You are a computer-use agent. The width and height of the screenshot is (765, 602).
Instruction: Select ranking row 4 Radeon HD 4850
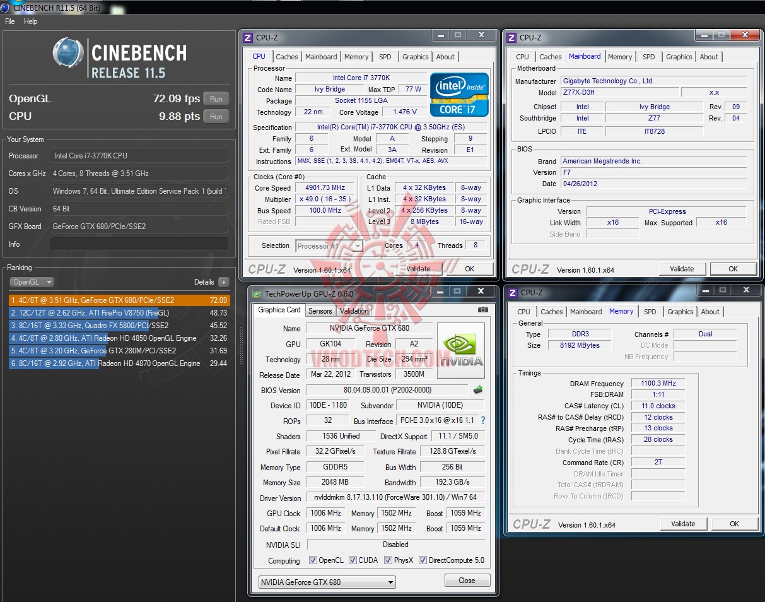click(x=119, y=338)
